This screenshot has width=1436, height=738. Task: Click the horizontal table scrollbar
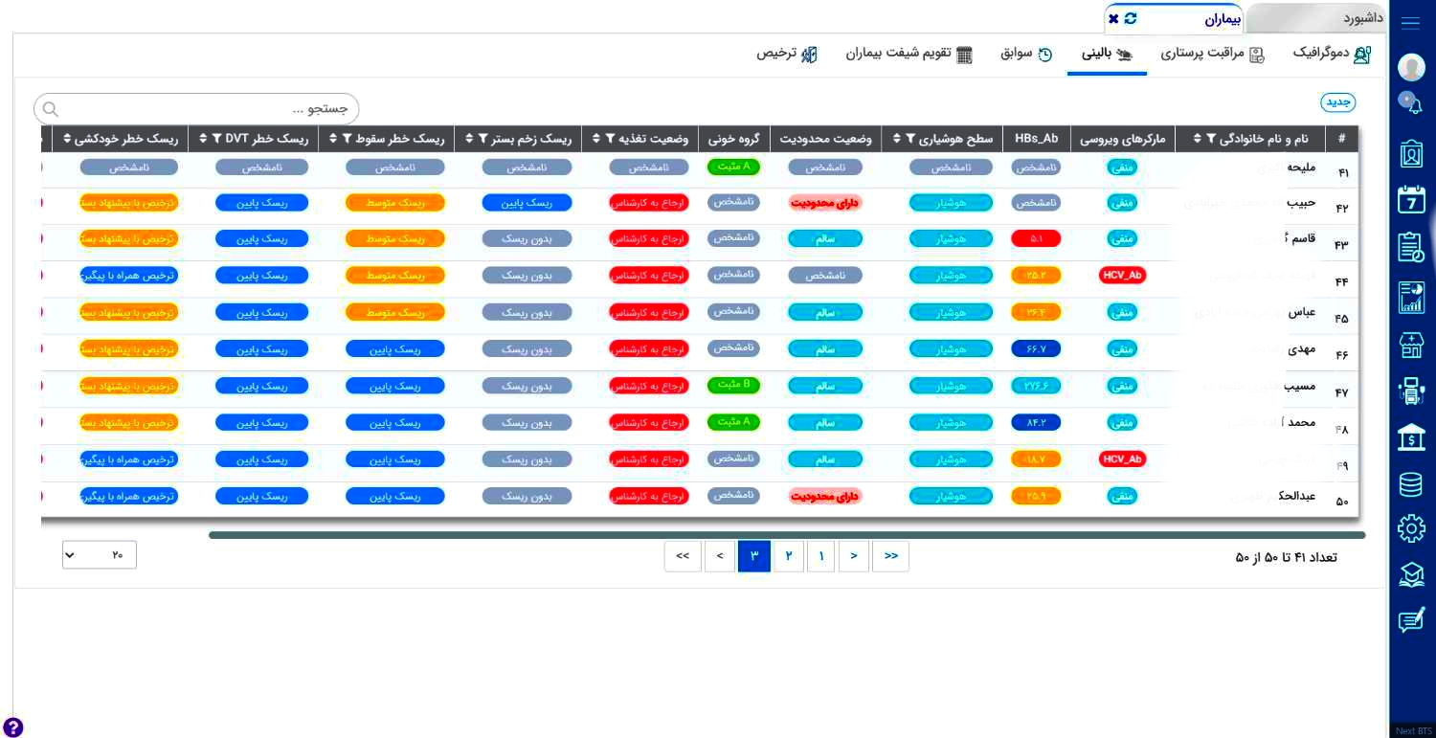tap(787, 535)
